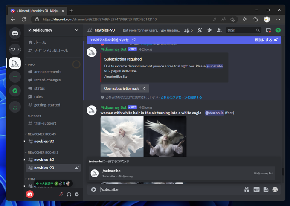The height and width of the screenshot is (206, 290).
Task: Switch to newbies-30 channel
Action: 53,142
